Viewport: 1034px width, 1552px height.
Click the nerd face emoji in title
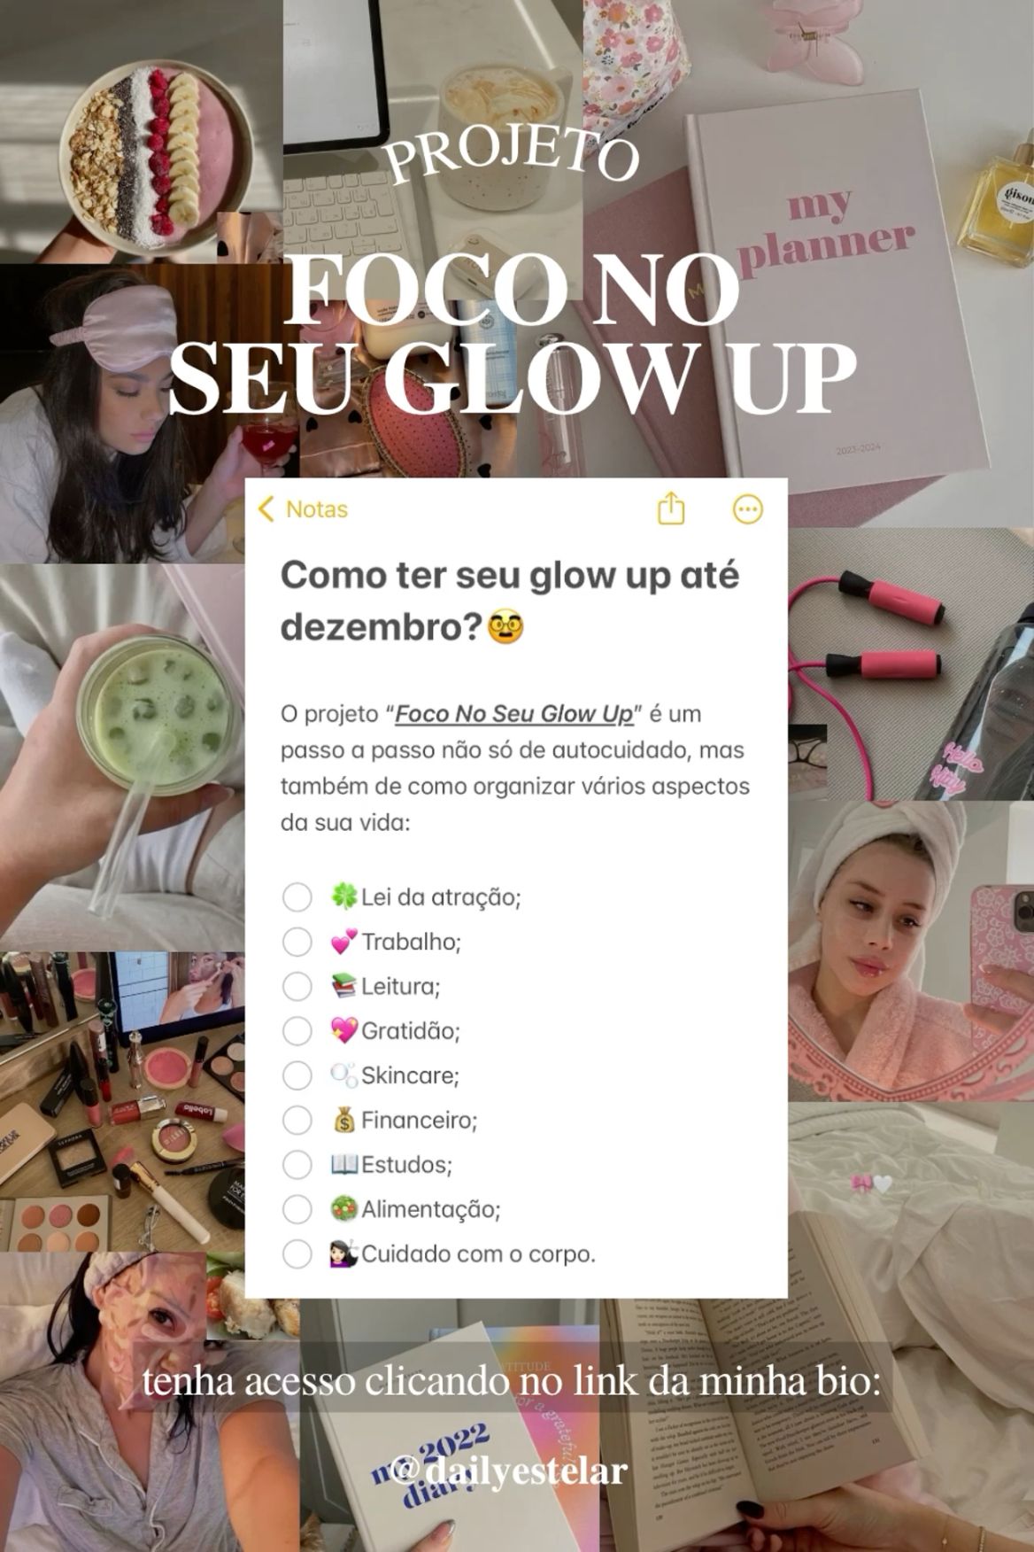(x=505, y=628)
